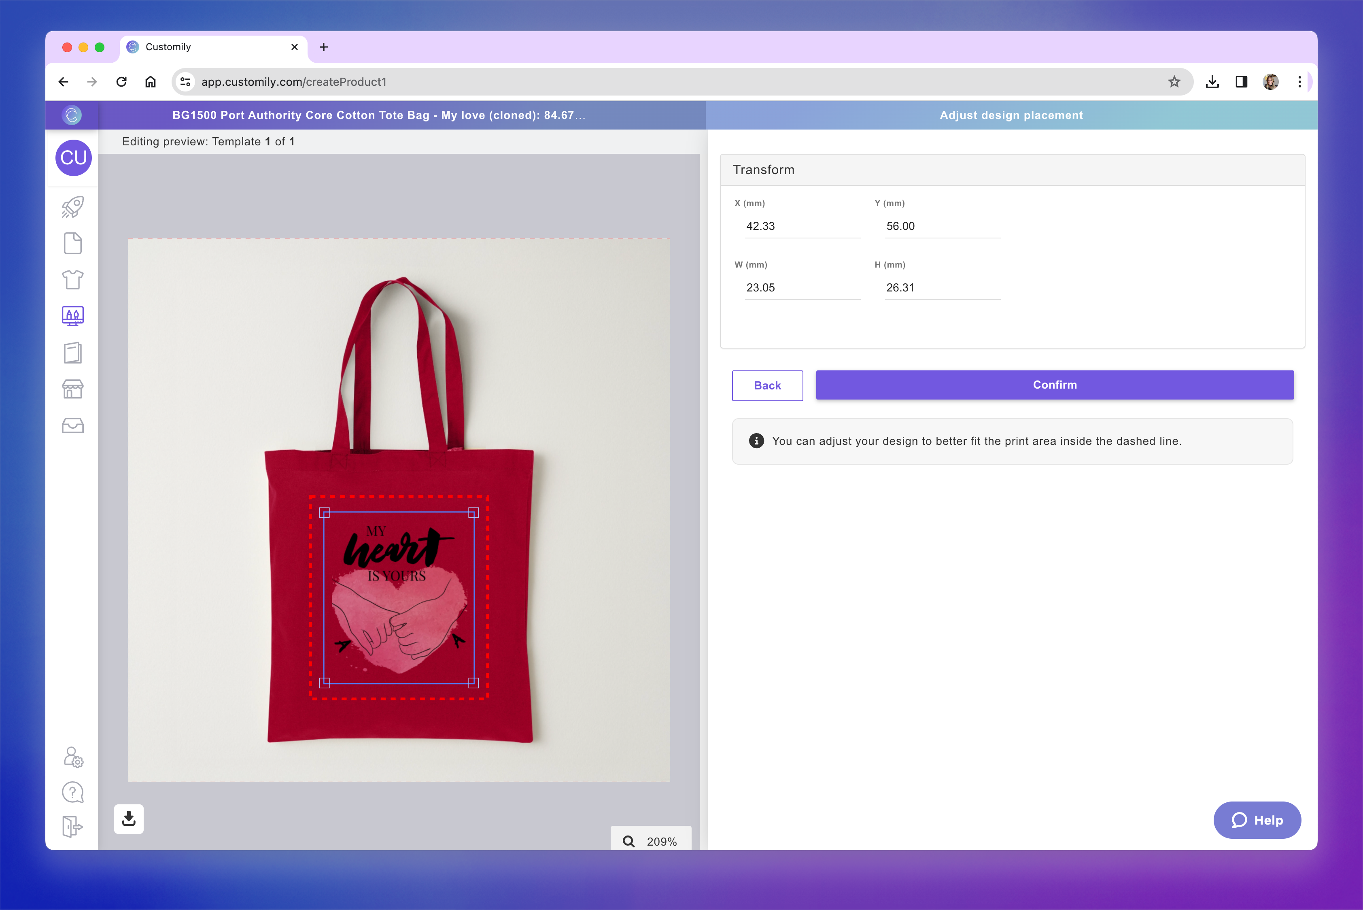Click the logout door icon
The height and width of the screenshot is (910, 1363).
(x=72, y=827)
